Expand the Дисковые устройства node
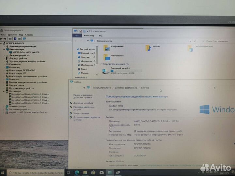Image resolution: width=235 pixels, height=176 pixels. [x=4, y=55]
